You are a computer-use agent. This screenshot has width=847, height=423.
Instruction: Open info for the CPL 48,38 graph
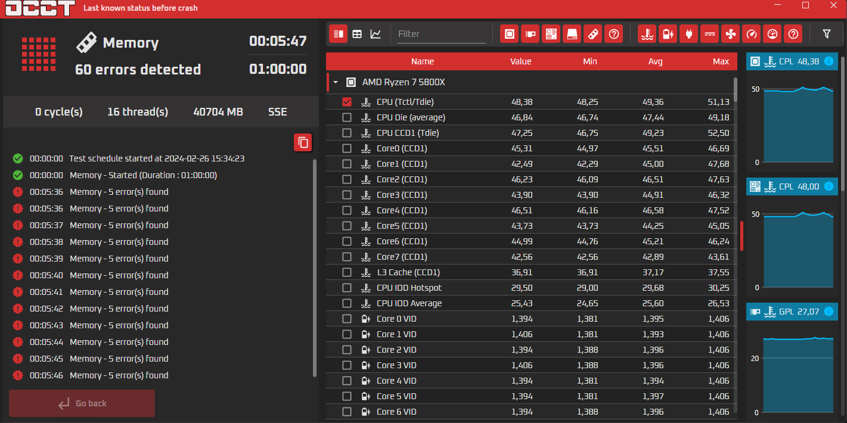(x=829, y=61)
